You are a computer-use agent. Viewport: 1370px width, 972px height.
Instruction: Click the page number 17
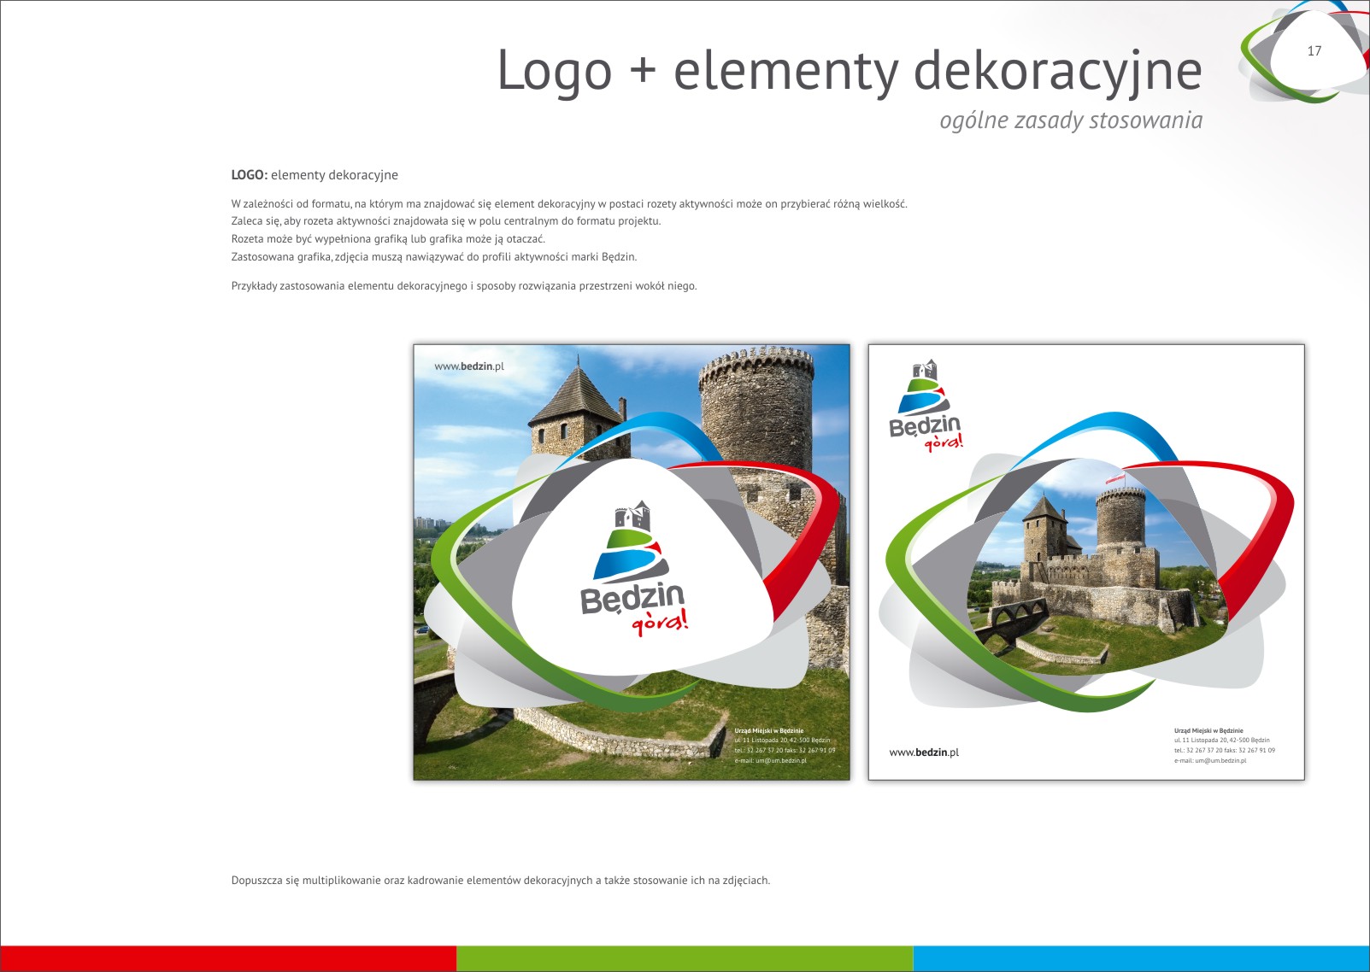point(1314,51)
